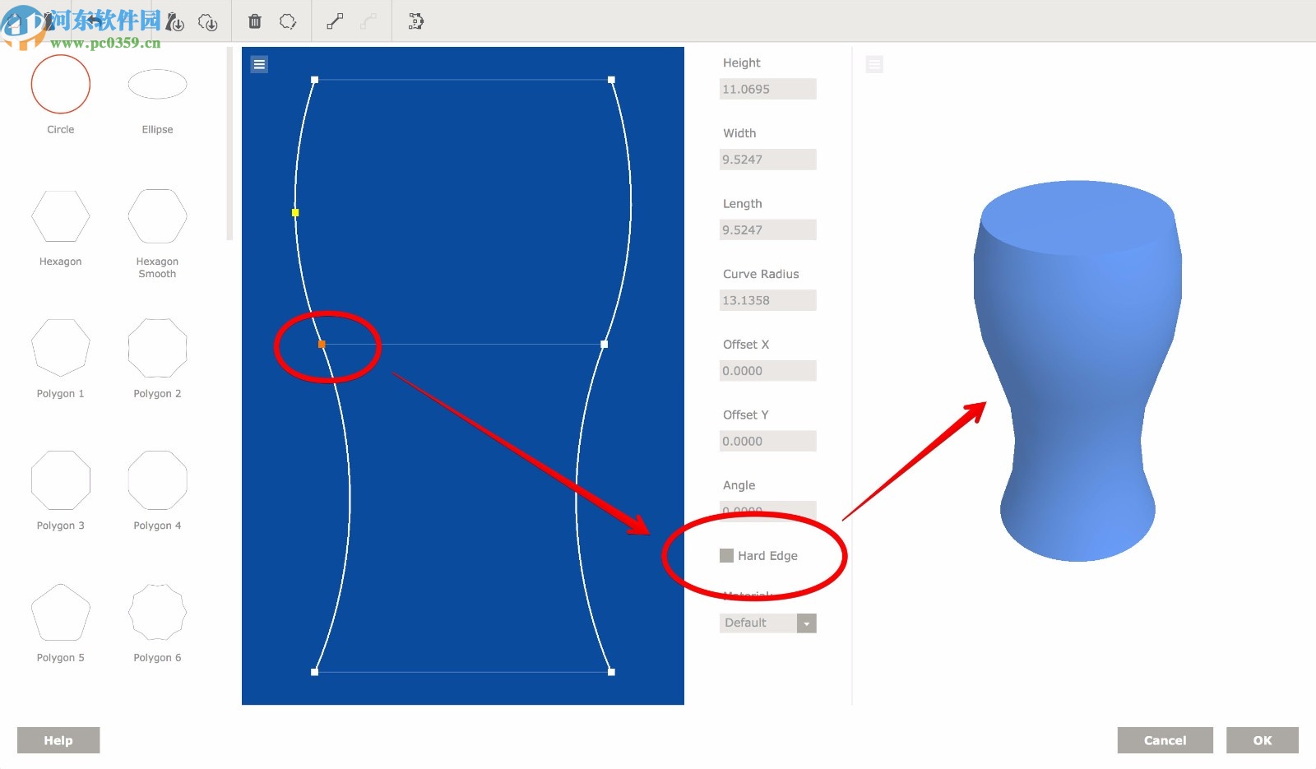The height and width of the screenshot is (769, 1316).
Task: Pick the Polygon 1 shape
Action: pos(61,348)
